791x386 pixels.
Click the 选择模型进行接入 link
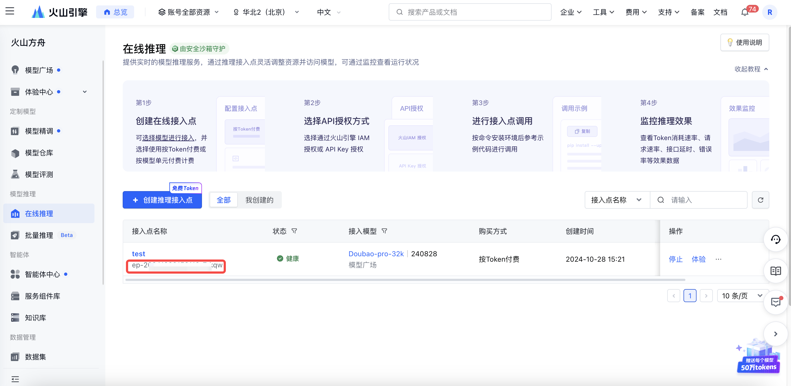coord(168,138)
